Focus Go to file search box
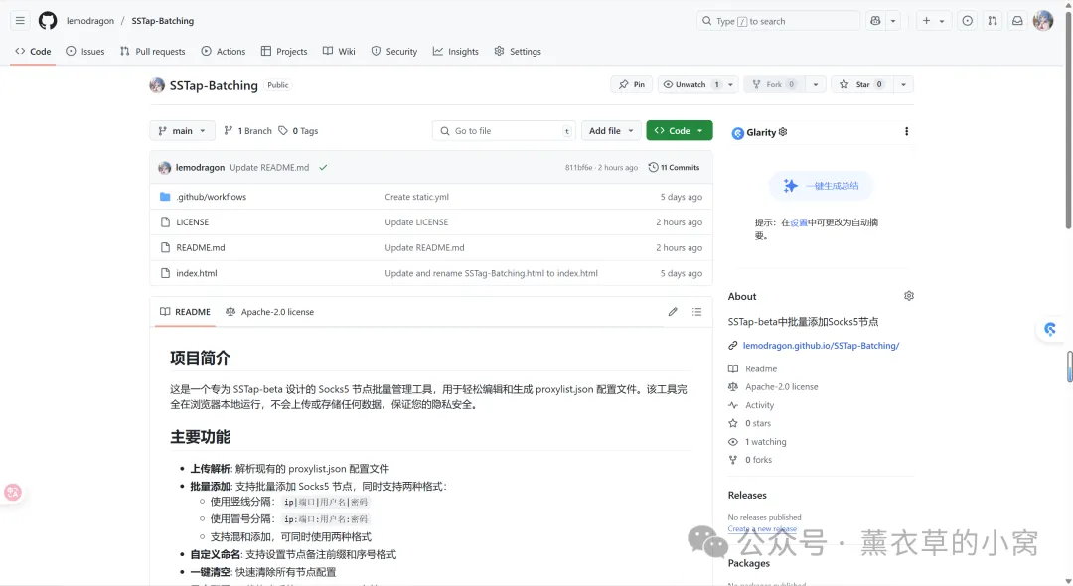 (504, 130)
